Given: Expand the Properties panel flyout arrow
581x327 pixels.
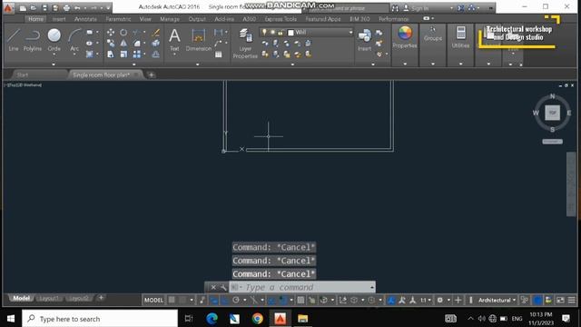Looking at the screenshot, I should tap(405, 64).
